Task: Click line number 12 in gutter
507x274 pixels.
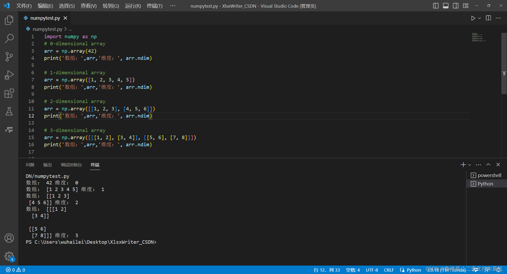Action: click(31, 116)
